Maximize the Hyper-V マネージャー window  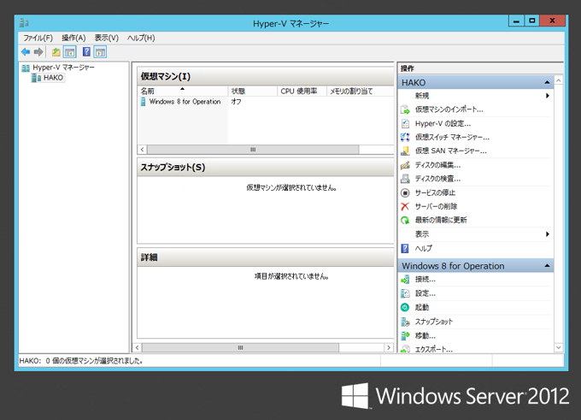pos(531,21)
